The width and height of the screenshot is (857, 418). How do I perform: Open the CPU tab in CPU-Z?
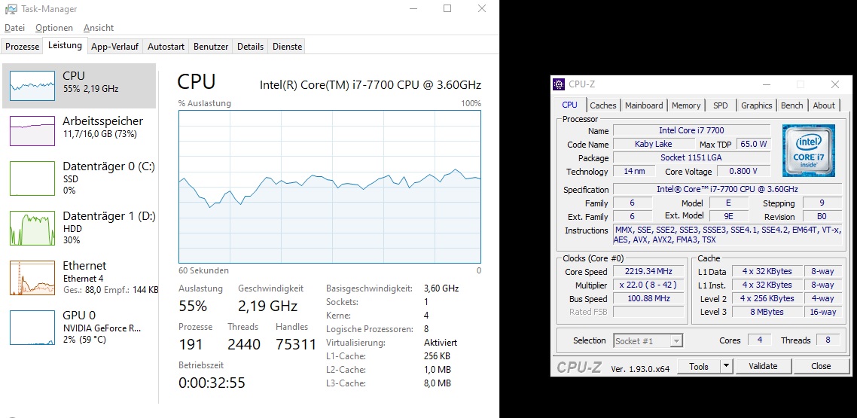tap(569, 105)
